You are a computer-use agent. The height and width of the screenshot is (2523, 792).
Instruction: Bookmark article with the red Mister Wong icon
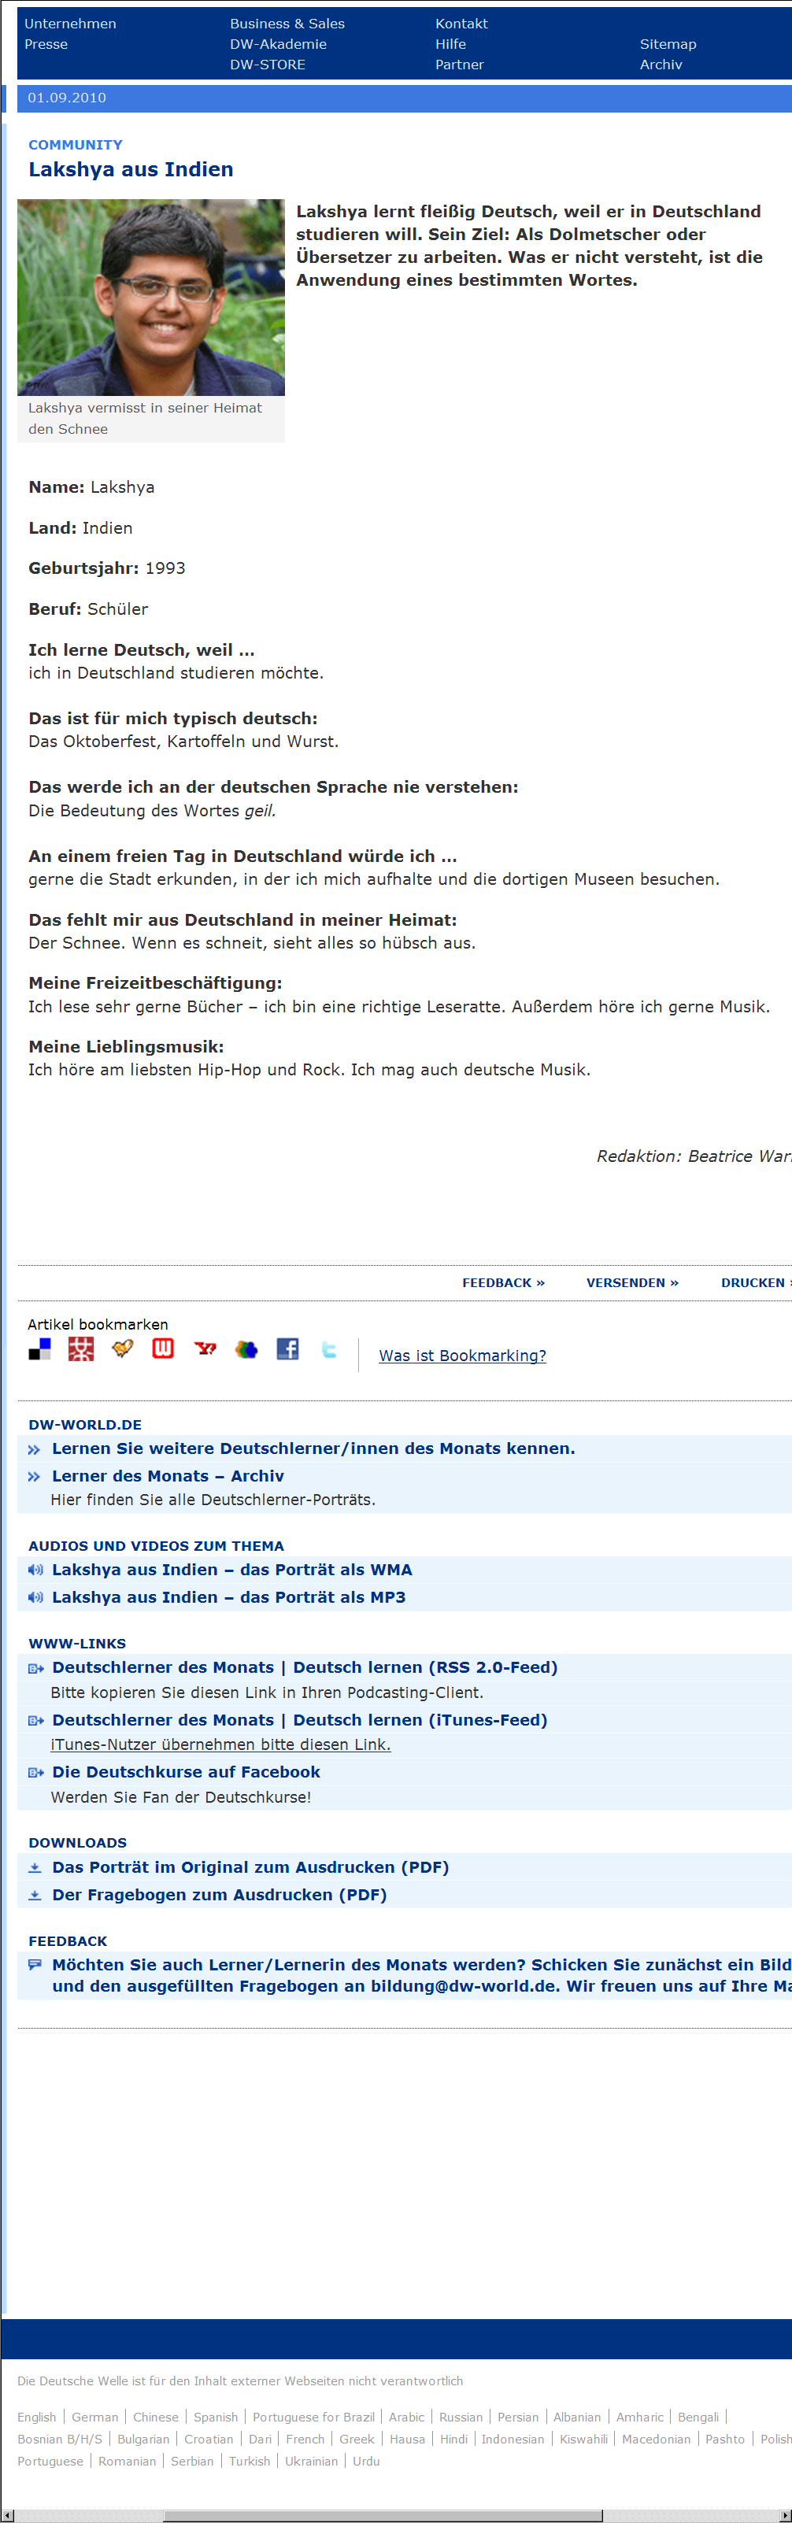81,1348
